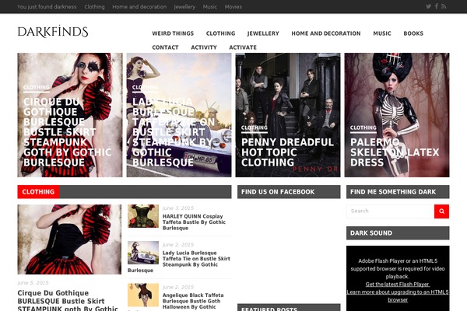Open HARLEY QUINN Cosplay Taffeta Bustle post

[194, 222]
